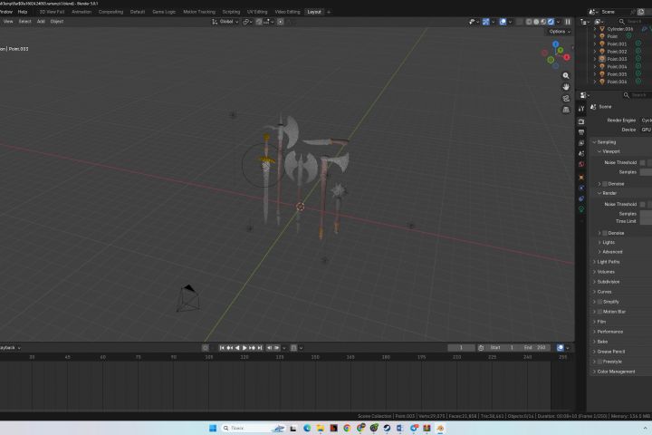Click the viewport zoom magnifier icon
The image size is (652, 435).
click(566, 76)
